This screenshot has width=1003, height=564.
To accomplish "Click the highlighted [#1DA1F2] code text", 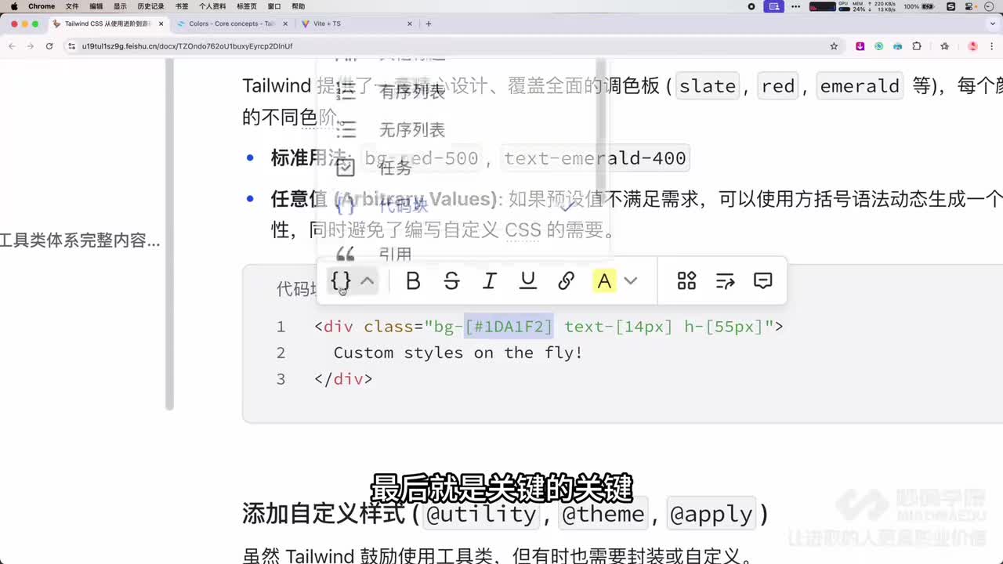I will pos(509,327).
